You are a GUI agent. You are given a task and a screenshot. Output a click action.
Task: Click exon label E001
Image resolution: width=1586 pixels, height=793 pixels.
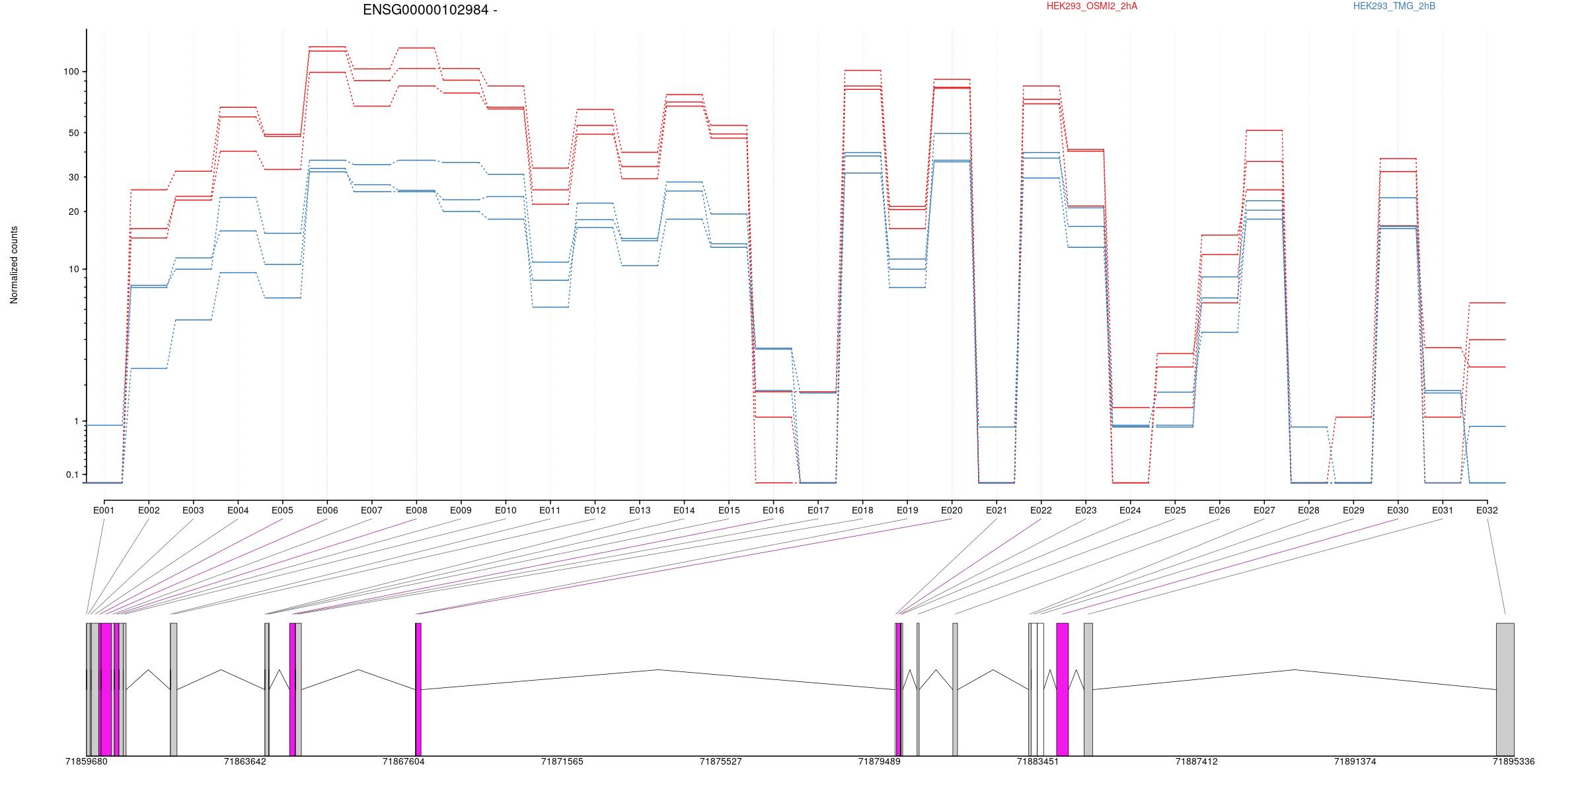[104, 510]
